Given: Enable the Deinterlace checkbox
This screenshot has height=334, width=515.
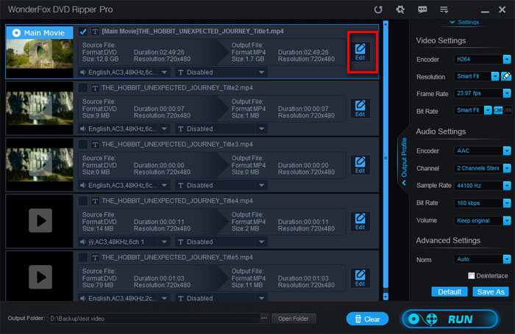Looking at the screenshot, I should pos(471,276).
